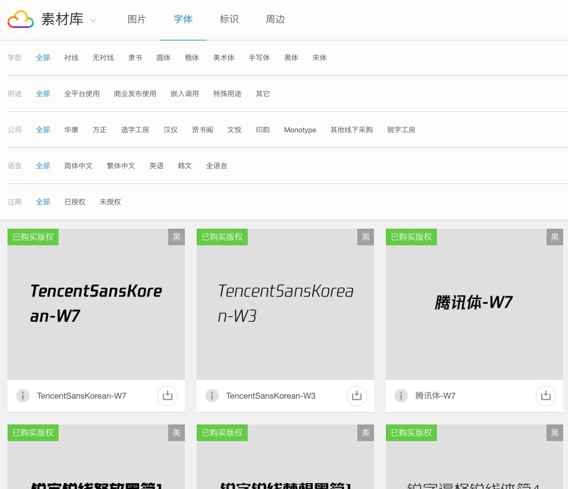Filter language by 简体中文
The width and height of the screenshot is (568, 489).
[x=78, y=166]
